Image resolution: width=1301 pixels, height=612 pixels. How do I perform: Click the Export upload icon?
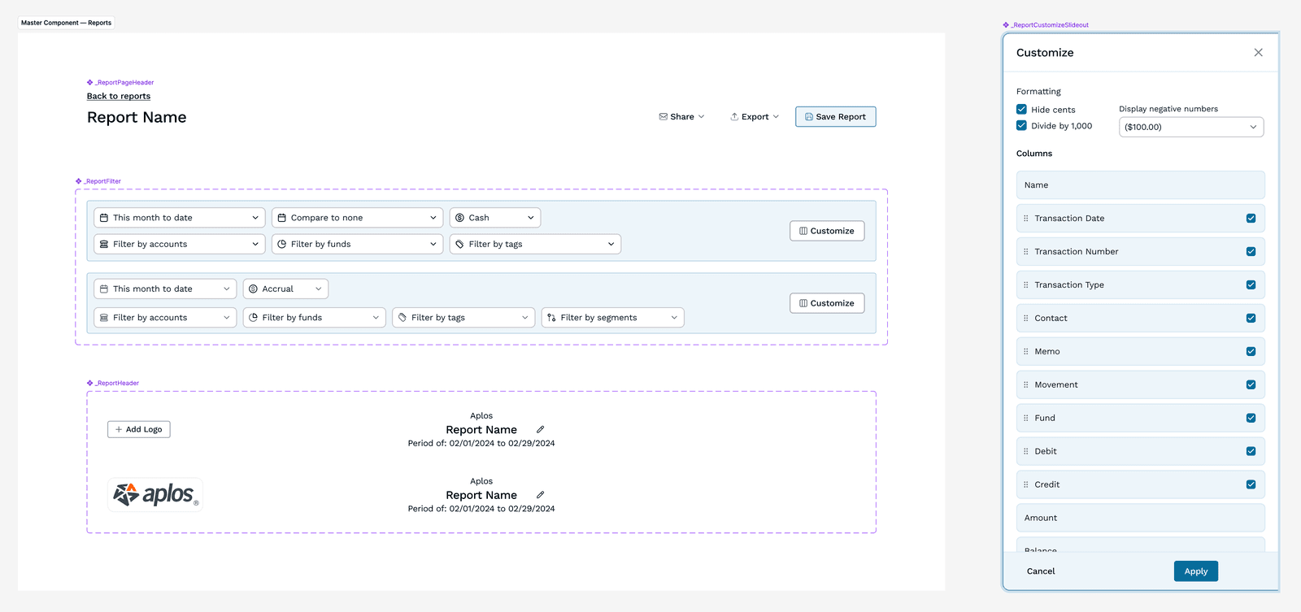(x=734, y=117)
